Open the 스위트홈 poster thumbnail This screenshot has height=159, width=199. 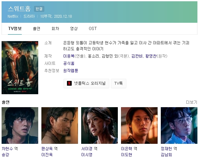[20, 68]
